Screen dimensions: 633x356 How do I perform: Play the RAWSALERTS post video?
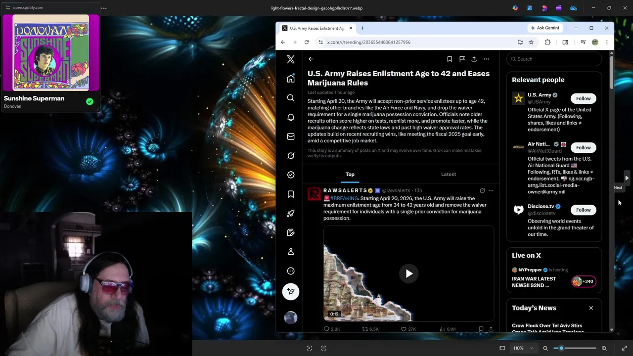click(x=409, y=273)
